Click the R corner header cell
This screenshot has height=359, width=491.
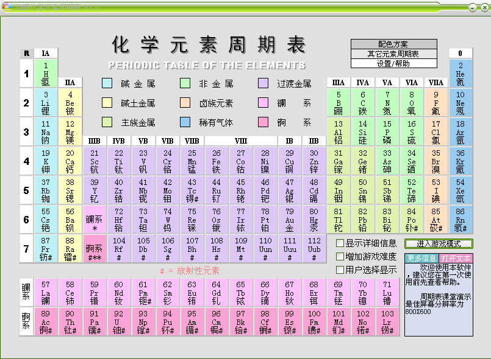(26, 54)
